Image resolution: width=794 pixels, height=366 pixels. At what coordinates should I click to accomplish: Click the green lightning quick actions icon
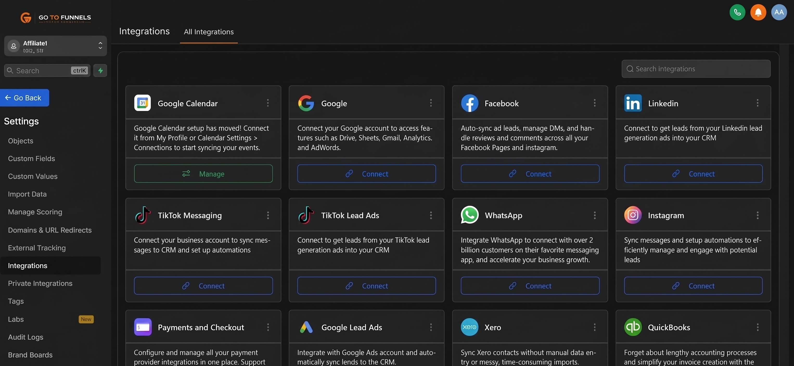pos(100,70)
